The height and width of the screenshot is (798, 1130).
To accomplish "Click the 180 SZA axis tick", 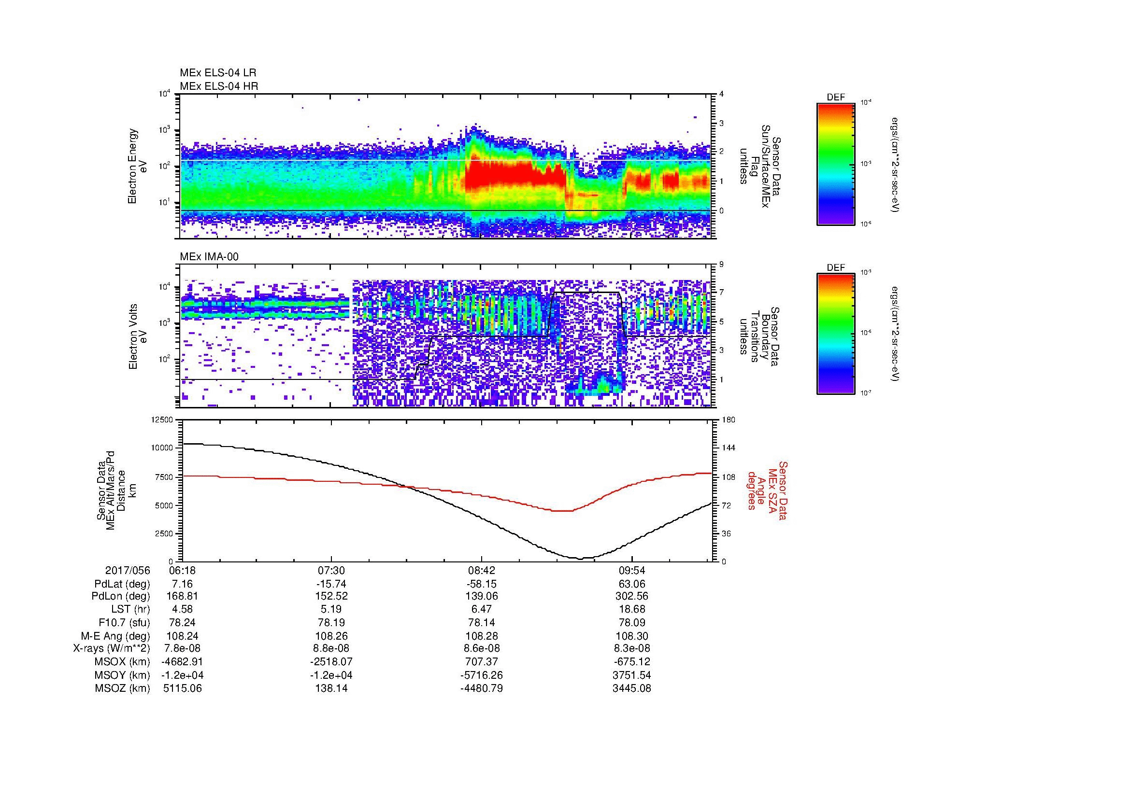I will [x=729, y=420].
